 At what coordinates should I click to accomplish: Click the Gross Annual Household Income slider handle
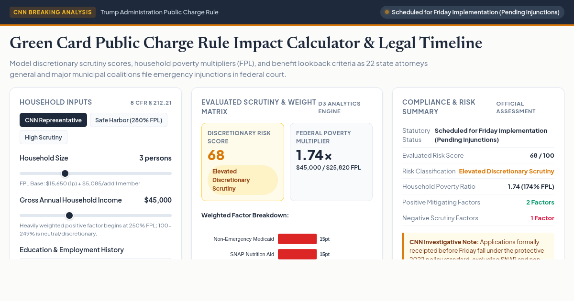pyautogui.click(x=69, y=215)
